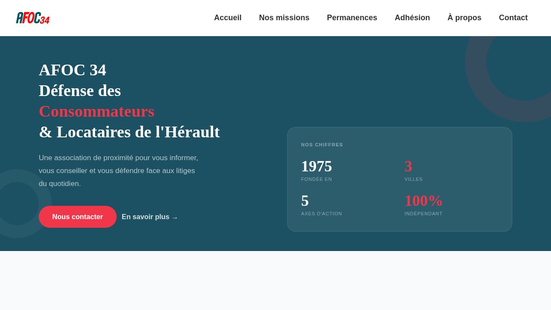Click the Nous contacter button
Viewport: 551px width, 310px height.
pyautogui.click(x=77, y=217)
